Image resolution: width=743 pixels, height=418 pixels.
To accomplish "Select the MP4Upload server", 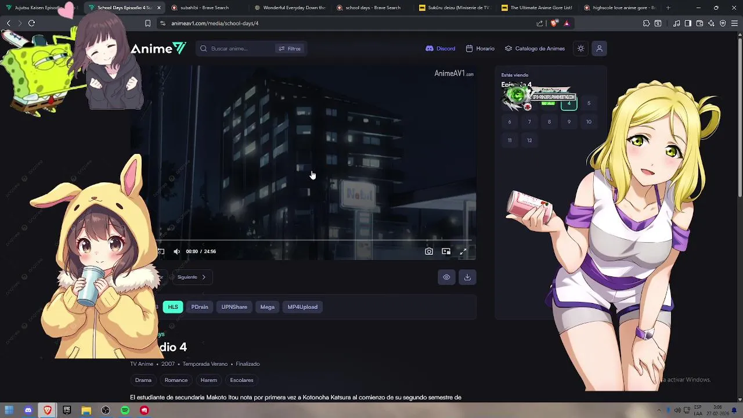I will [302, 307].
